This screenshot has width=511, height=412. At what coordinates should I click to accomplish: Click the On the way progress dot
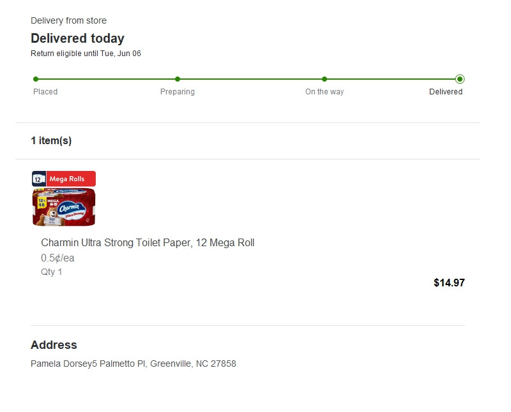[324, 79]
